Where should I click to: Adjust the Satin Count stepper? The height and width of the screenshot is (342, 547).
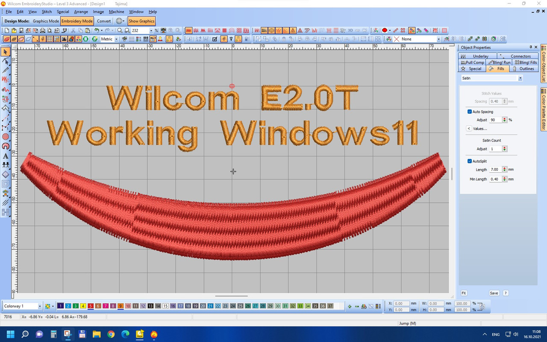[505, 149]
